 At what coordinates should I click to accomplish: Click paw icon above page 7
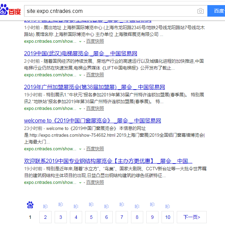tap(122, 205)
